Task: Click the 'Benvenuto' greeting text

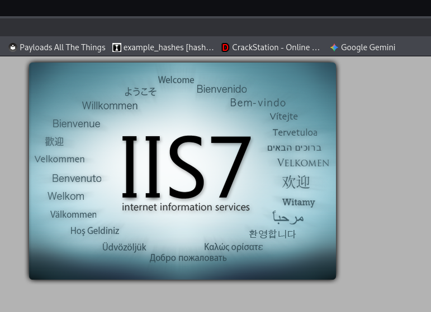Action: 77,179
